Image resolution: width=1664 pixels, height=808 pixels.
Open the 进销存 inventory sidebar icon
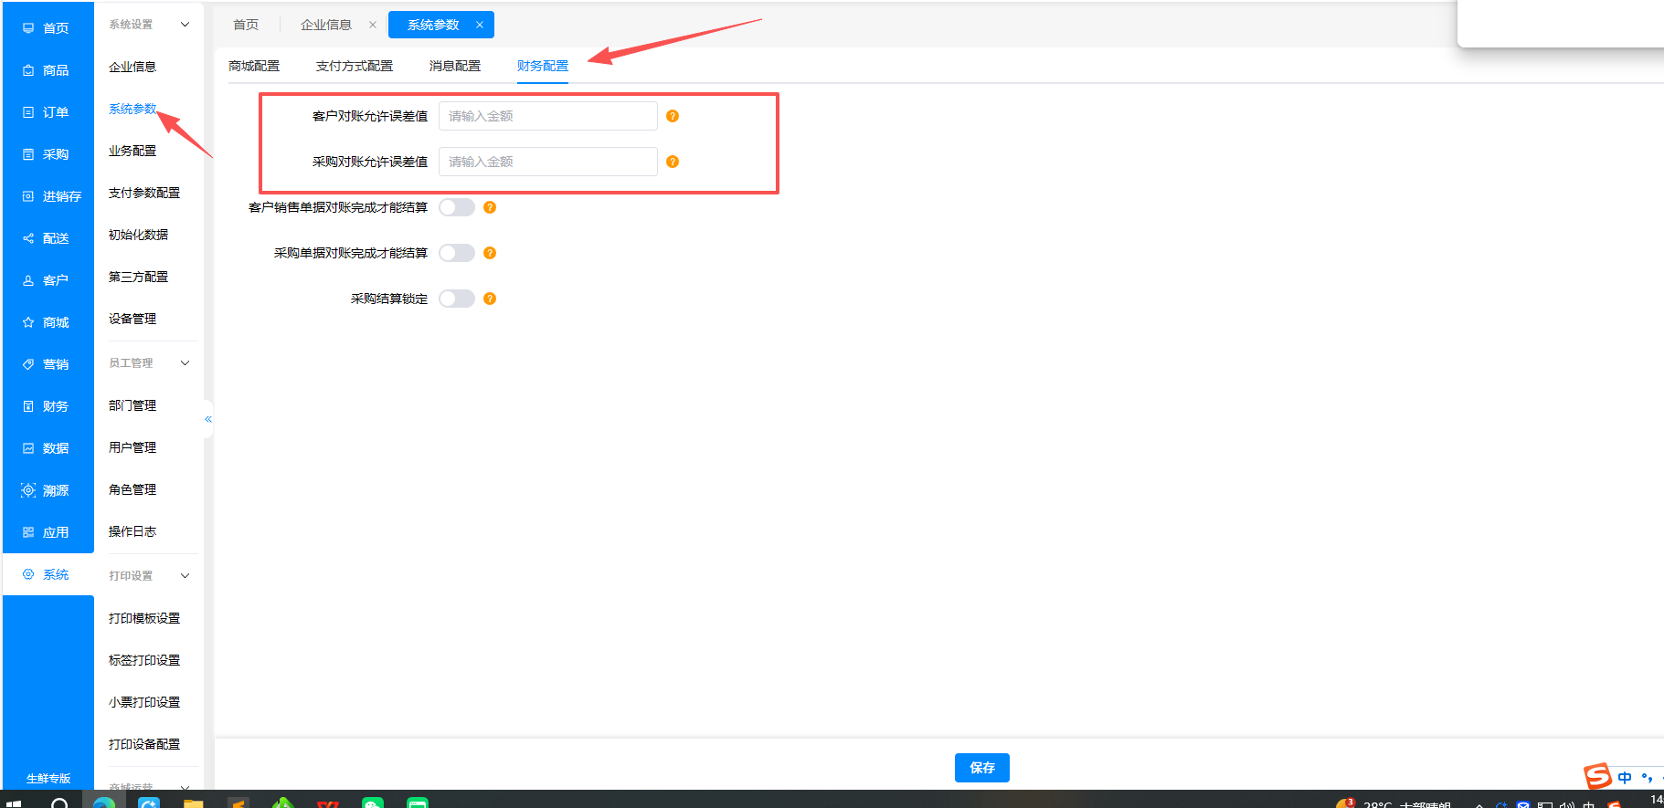28,196
